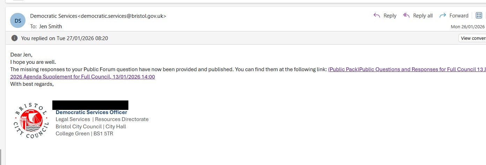The width and height of the screenshot is (486, 165).
Task: Click the 'You replied on Tue 27/01/2026' notice
Action: (65, 38)
